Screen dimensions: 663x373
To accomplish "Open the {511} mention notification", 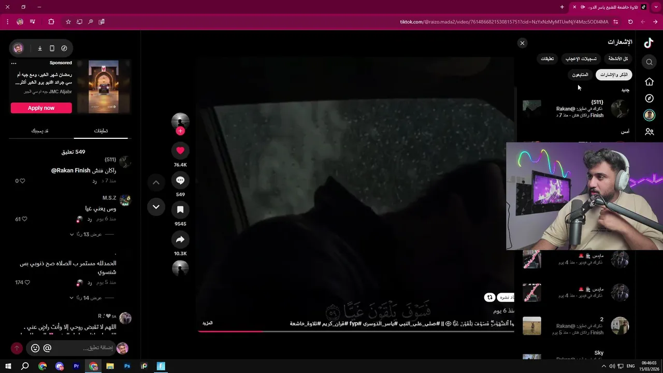I will tap(576, 109).
